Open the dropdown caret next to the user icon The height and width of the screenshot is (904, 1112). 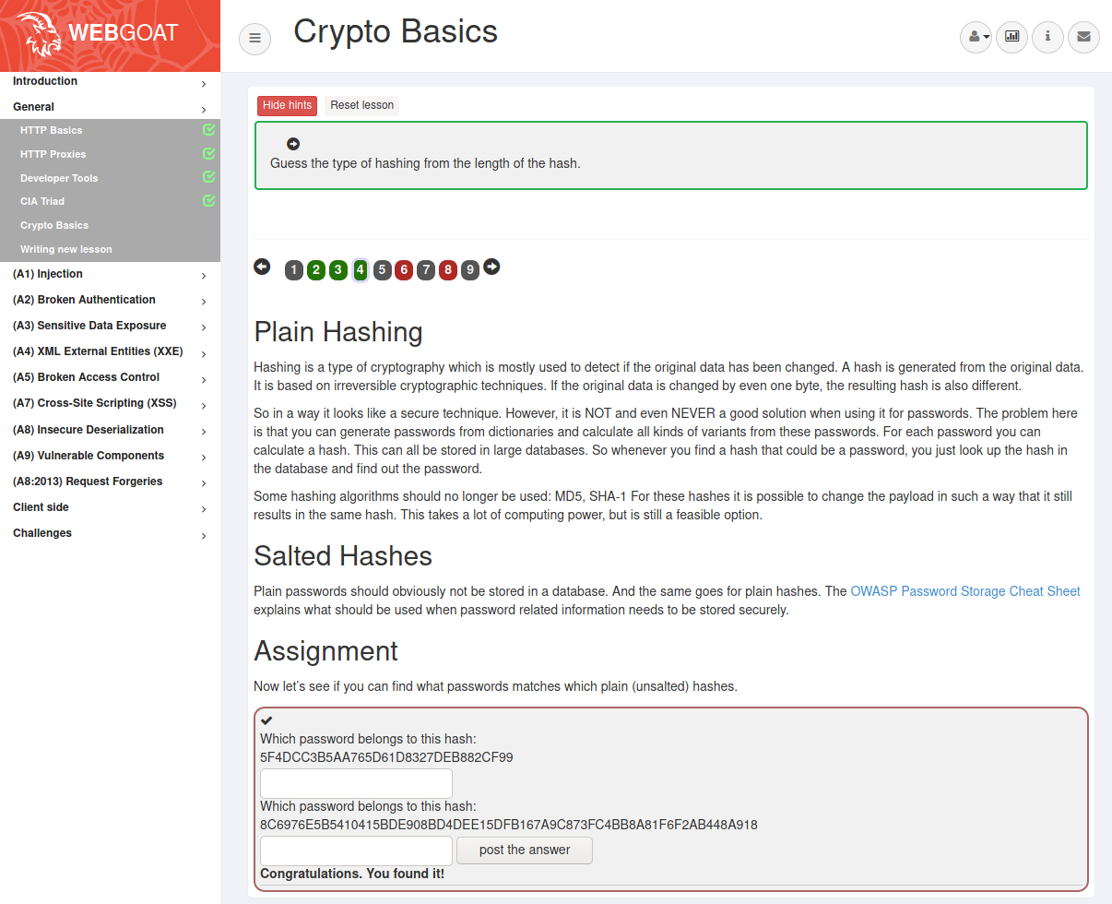point(986,38)
